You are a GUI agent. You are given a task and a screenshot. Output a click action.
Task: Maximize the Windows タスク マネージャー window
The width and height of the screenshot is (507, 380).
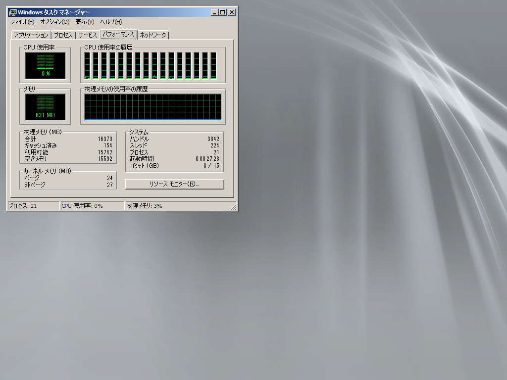click(223, 12)
